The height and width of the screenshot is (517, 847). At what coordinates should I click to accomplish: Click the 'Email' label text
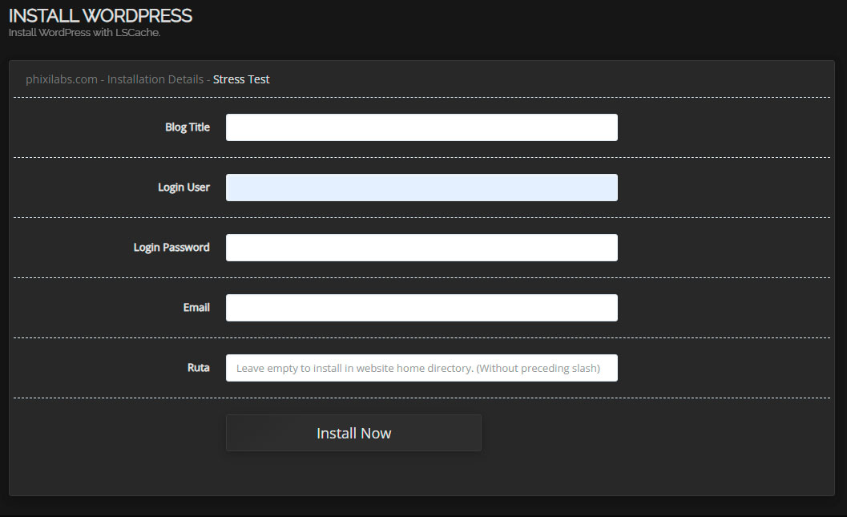pos(196,307)
